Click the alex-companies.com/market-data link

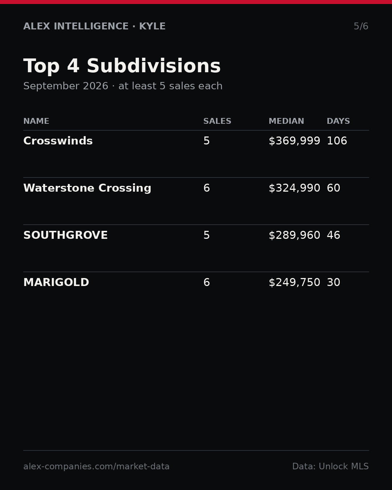coord(96,467)
